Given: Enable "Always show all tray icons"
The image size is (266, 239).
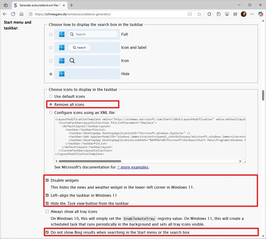Looking at the screenshot, I should pos(47,211).
